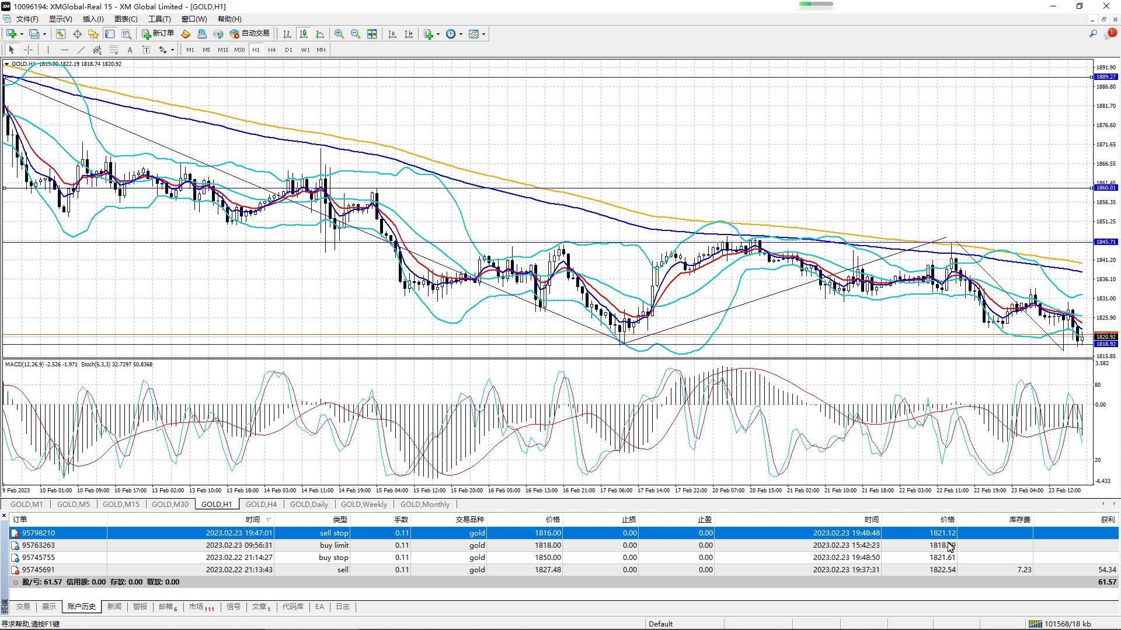The height and width of the screenshot is (630, 1121).
Task: Select the trendline drawing tool
Action: [x=81, y=50]
